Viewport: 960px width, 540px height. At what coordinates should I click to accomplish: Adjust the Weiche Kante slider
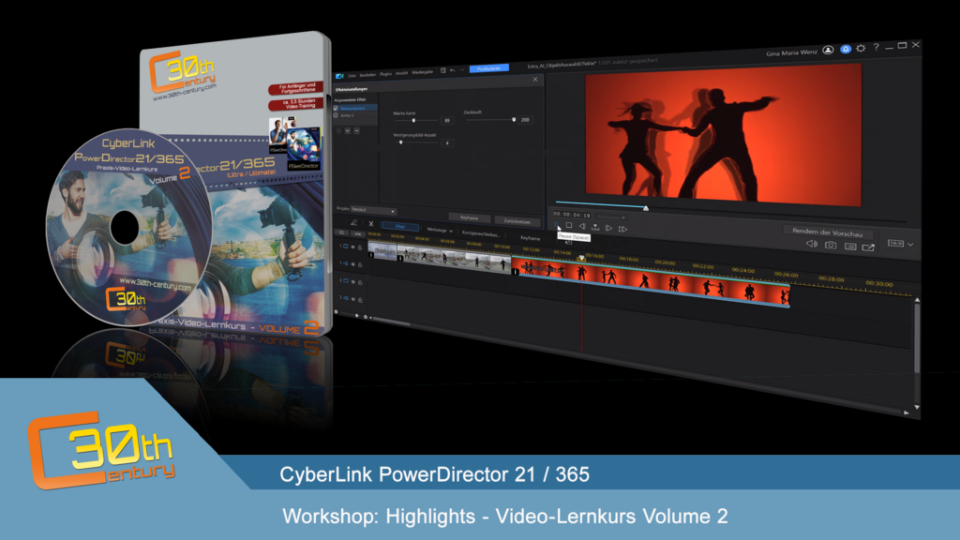tap(413, 120)
